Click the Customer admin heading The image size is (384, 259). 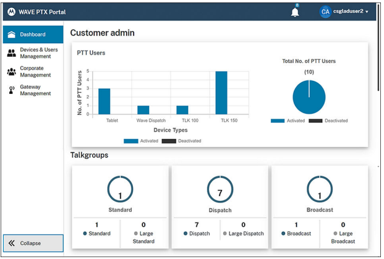point(103,33)
